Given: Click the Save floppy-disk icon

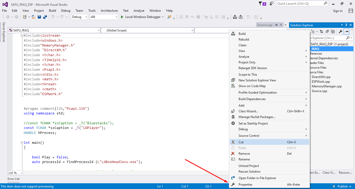Looking at the screenshot, I should pyautogui.click(x=39, y=17).
